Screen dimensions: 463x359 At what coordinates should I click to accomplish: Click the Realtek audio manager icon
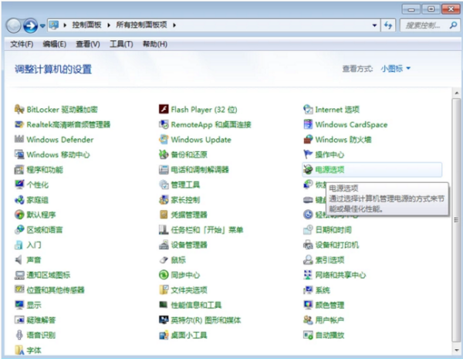[19, 124]
